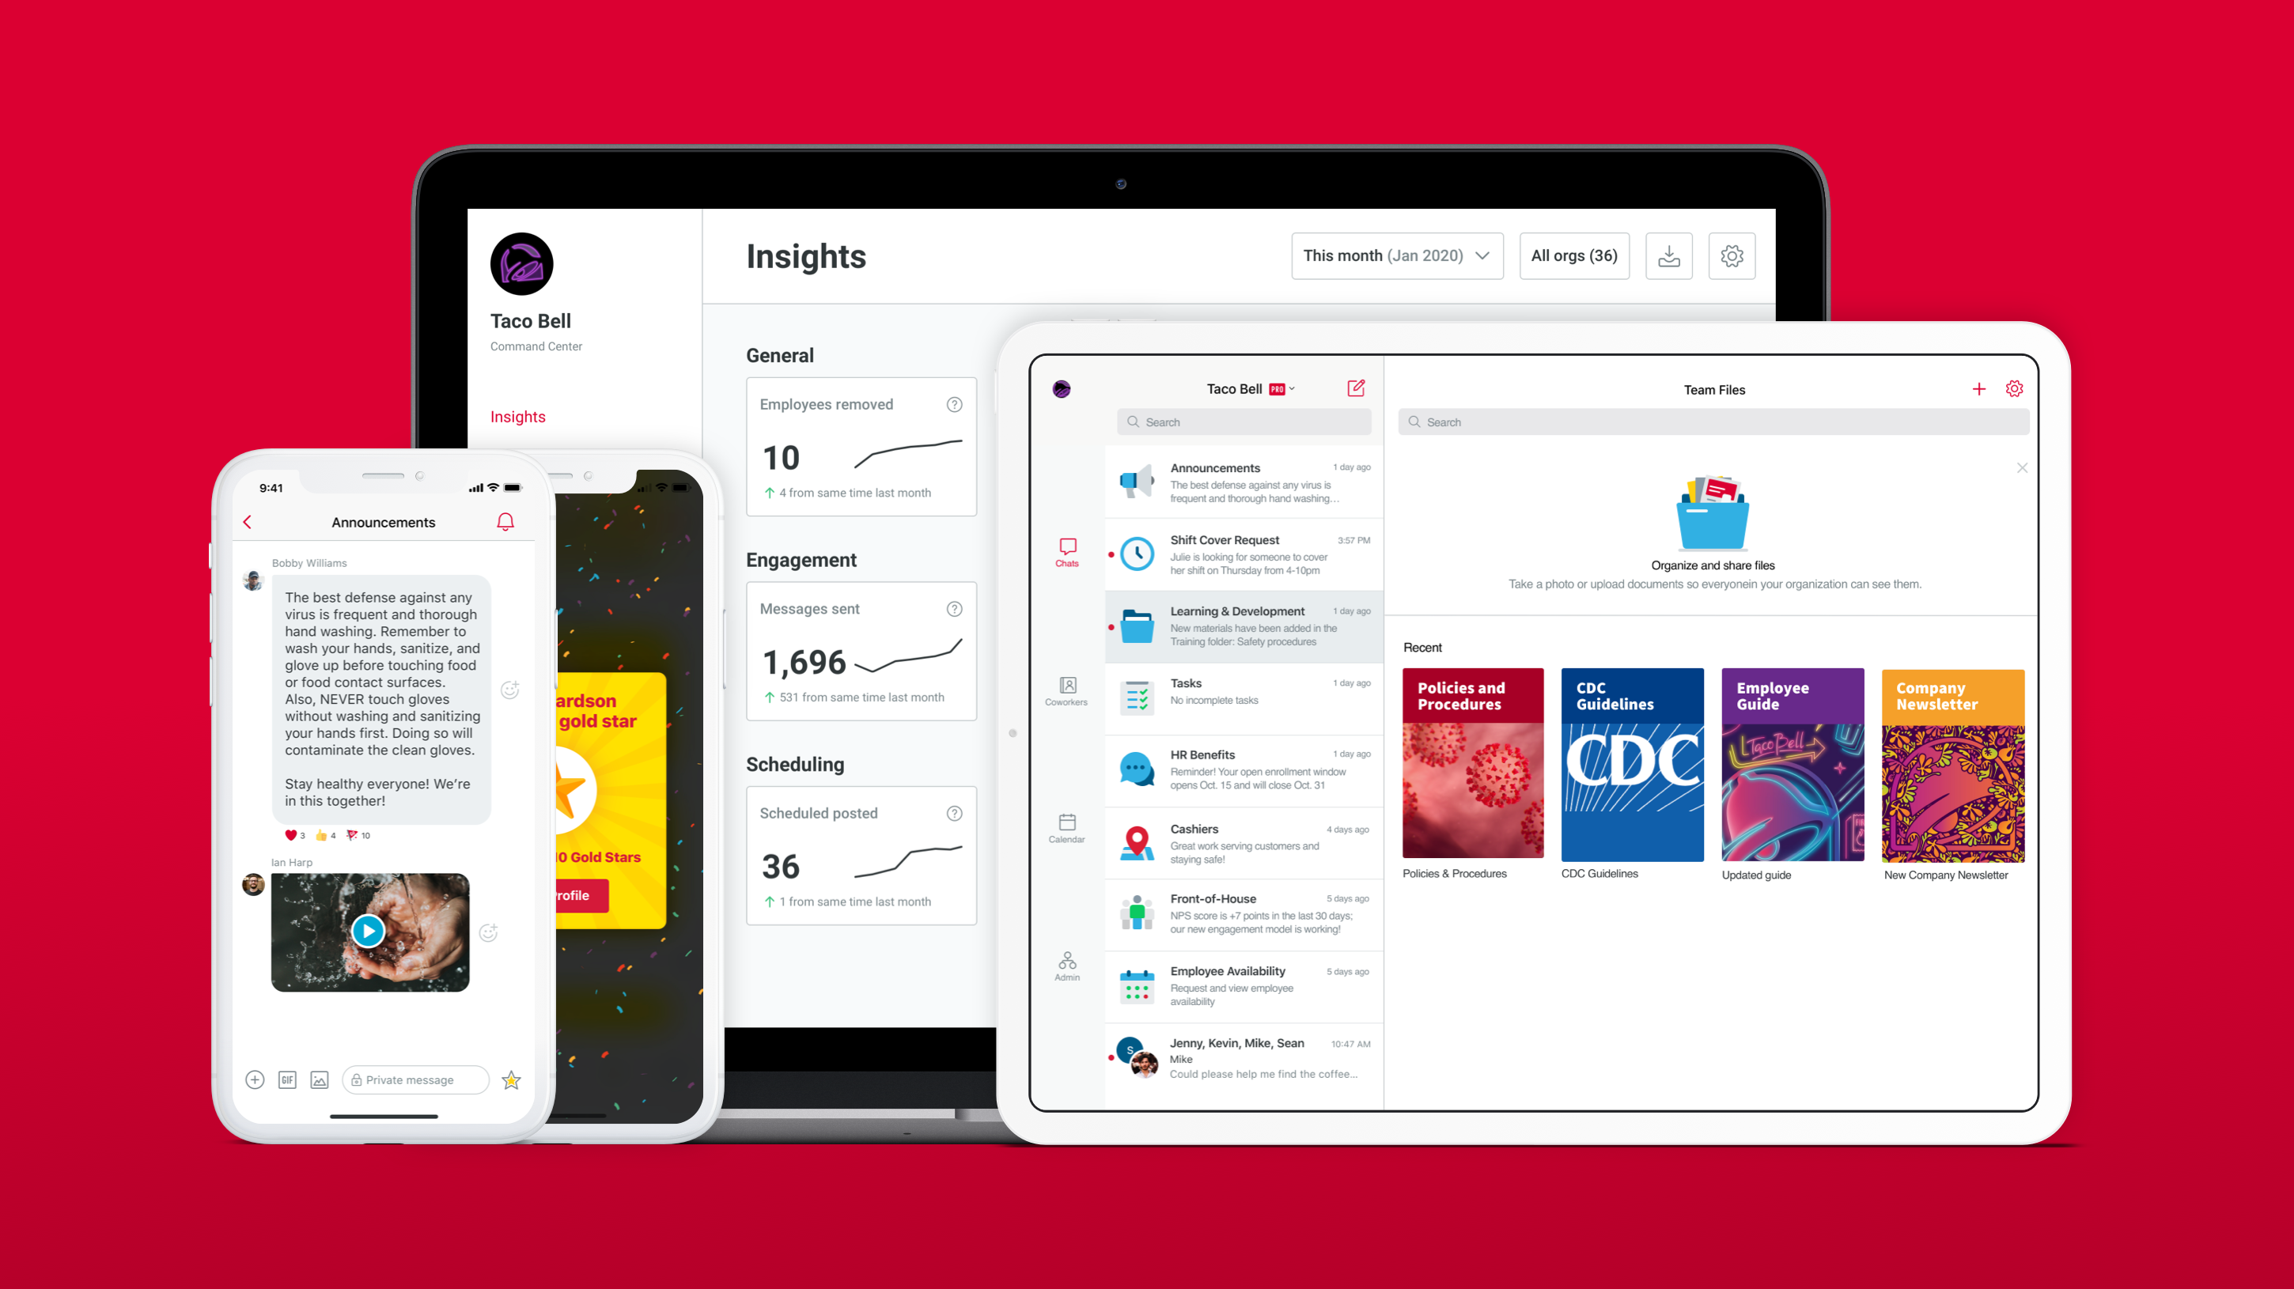2294x1289 pixels.
Task: Click the download insights button
Action: [1670, 255]
